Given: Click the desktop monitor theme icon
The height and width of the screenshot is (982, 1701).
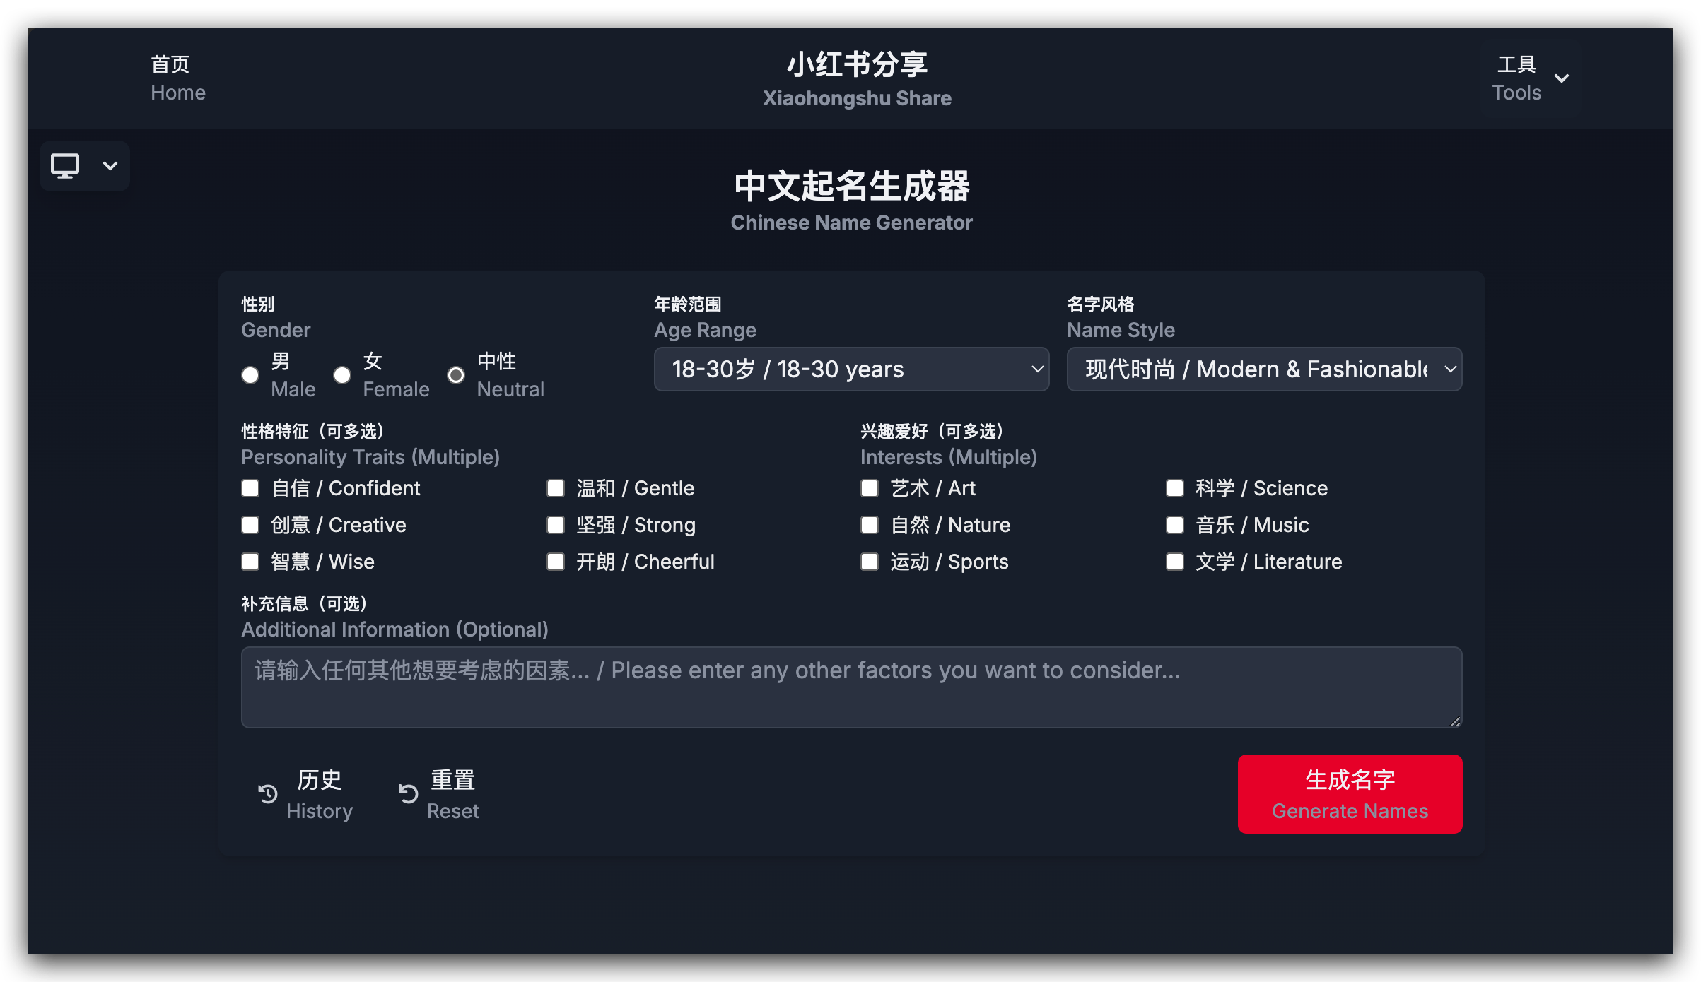Looking at the screenshot, I should pos(65,166).
